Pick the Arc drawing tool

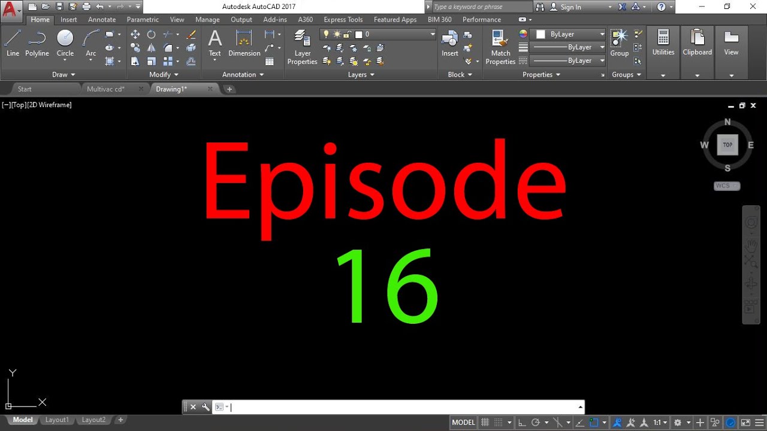click(90, 43)
